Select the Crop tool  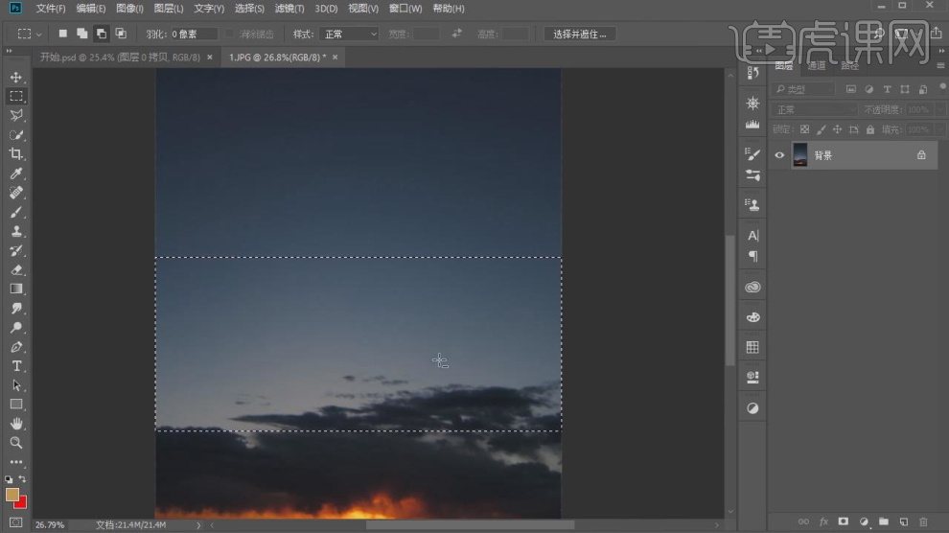tap(16, 154)
